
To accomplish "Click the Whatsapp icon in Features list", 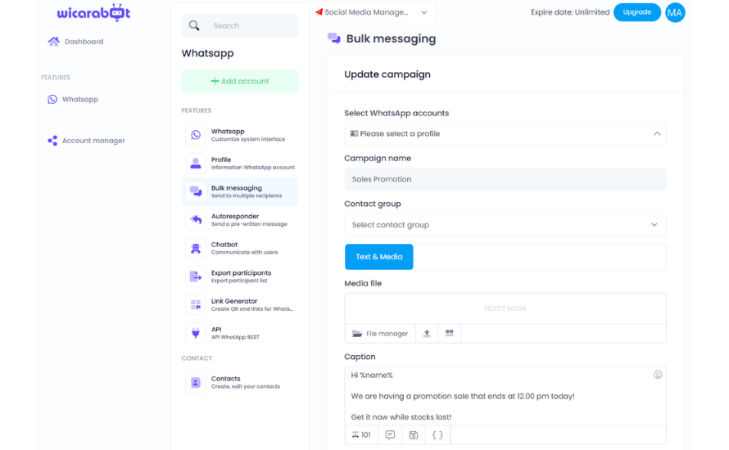I will click(196, 135).
